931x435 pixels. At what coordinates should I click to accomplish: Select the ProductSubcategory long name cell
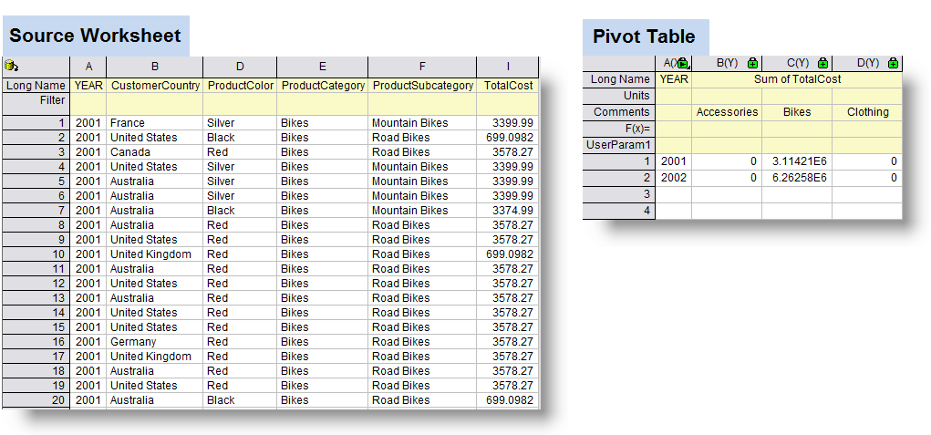pyautogui.click(x=422, y=86)
